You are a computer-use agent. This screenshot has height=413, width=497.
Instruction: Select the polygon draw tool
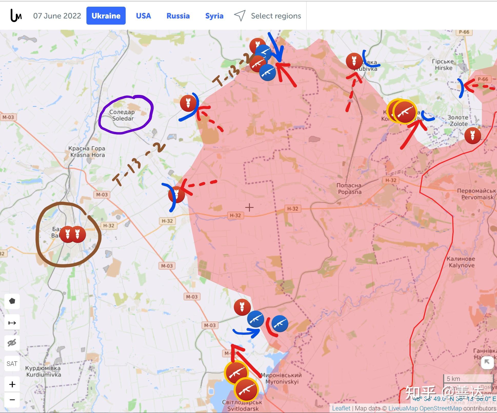[x=12, y=301]
